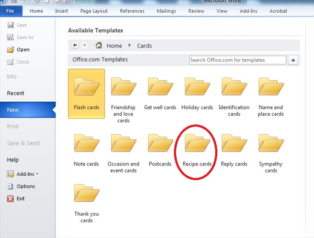Click the Office.com Templates heading text
The image size is (314, 238).
click(100, 60)
